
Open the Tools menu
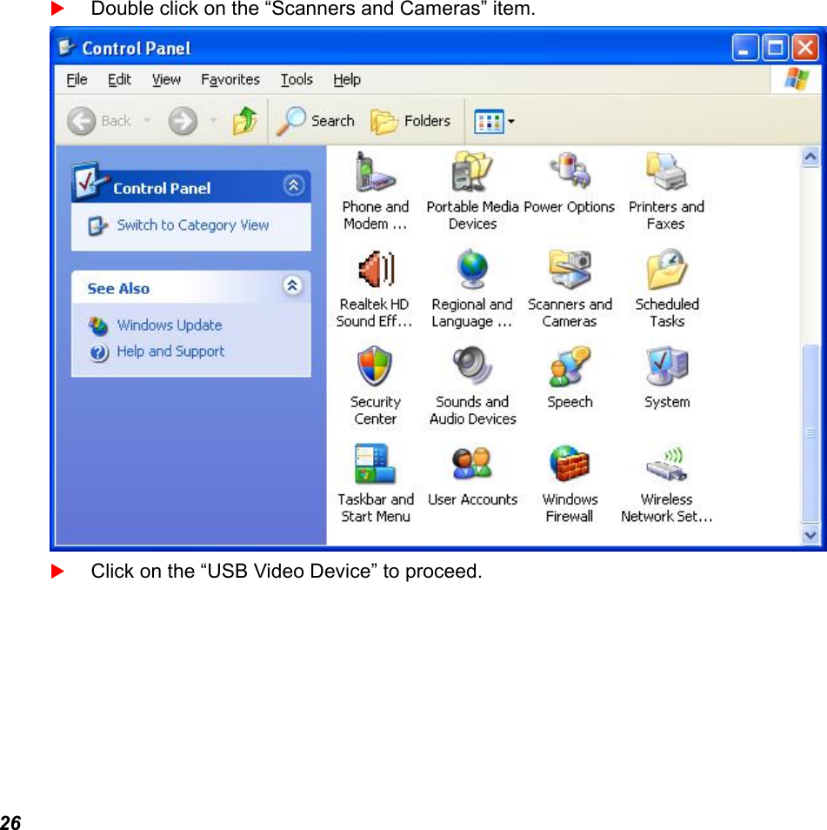tap(296, 79)
